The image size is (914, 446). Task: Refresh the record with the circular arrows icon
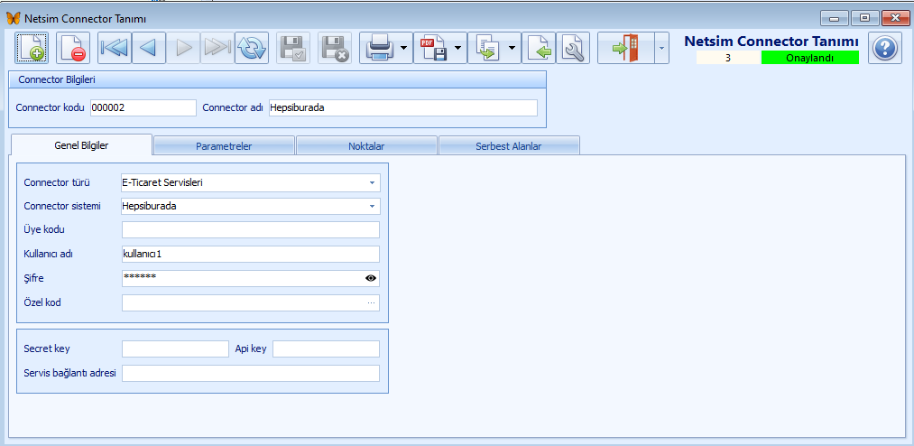(x=251, y=48)
